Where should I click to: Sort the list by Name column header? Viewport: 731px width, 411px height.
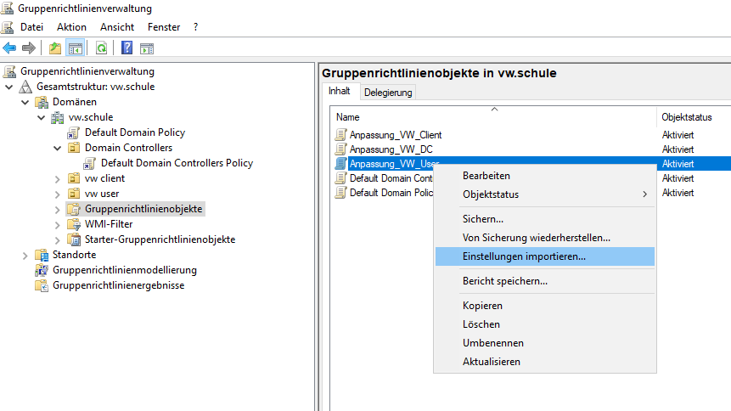(x=348, y=117)
